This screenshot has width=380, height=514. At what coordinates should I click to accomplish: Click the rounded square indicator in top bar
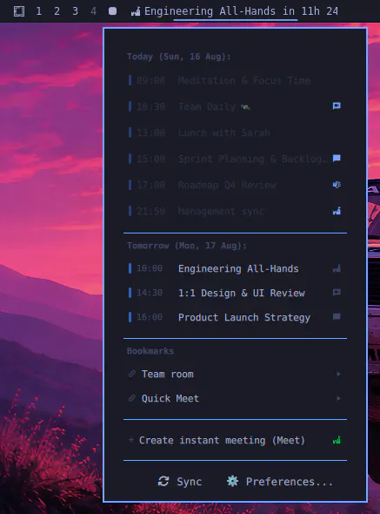coord(112,11)
